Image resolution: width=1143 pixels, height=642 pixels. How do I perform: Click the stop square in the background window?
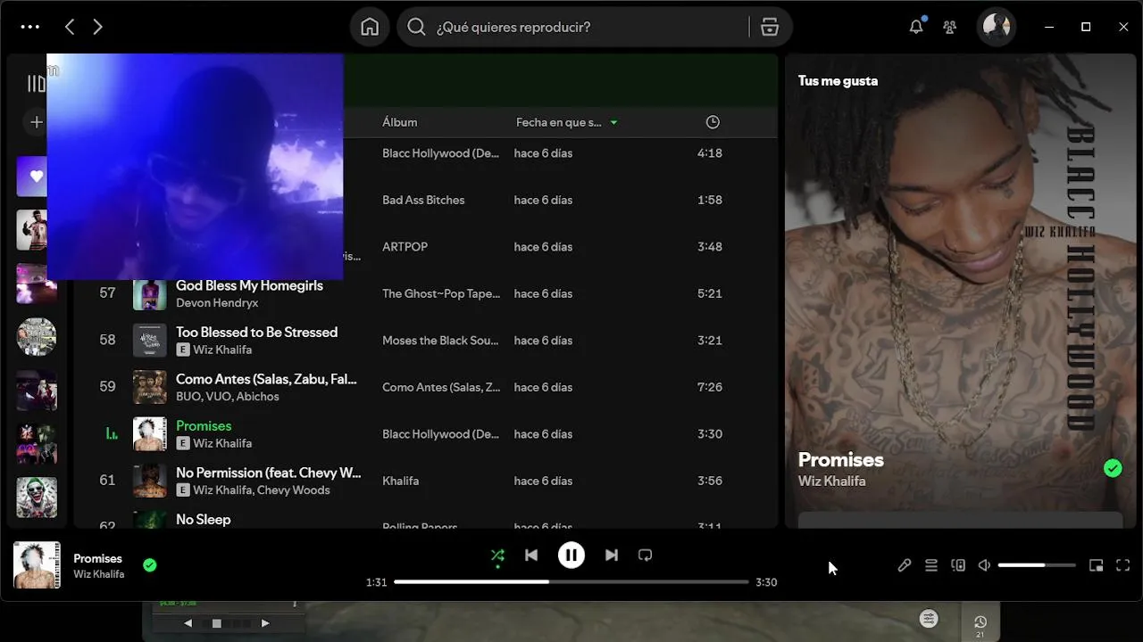point(216,623)
